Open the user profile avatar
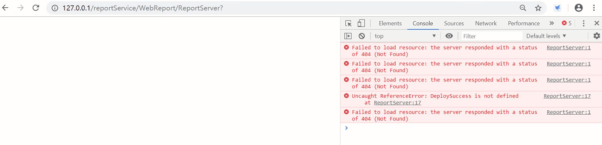 [x=579, y=8]
